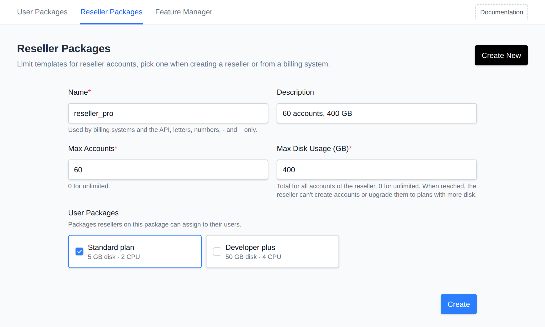545x327 pixels.
Task: Click the "Packages resellers on this package" text
Action: point(155,224)
